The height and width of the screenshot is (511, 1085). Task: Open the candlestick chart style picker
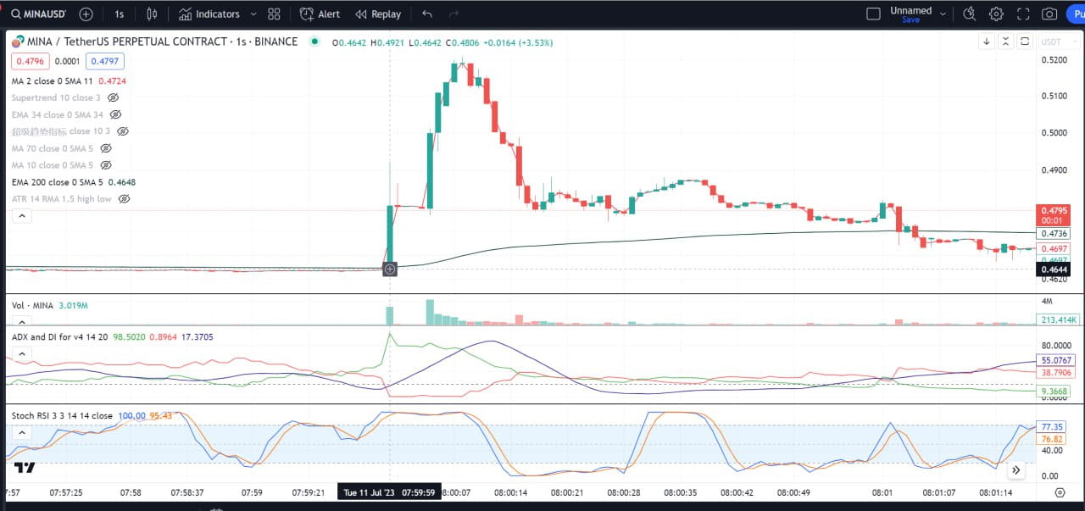pos(152,14)
